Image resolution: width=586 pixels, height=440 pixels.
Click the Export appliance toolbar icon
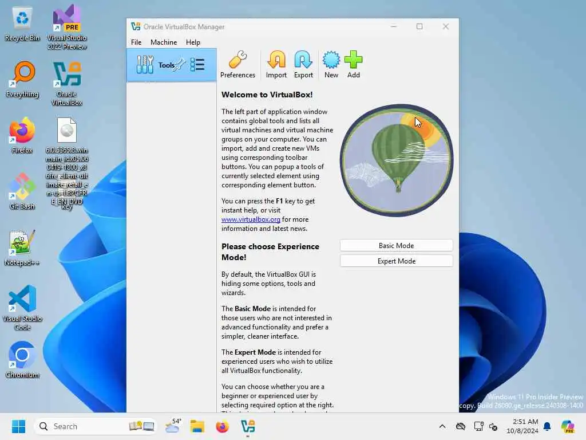tap(303, 64)
